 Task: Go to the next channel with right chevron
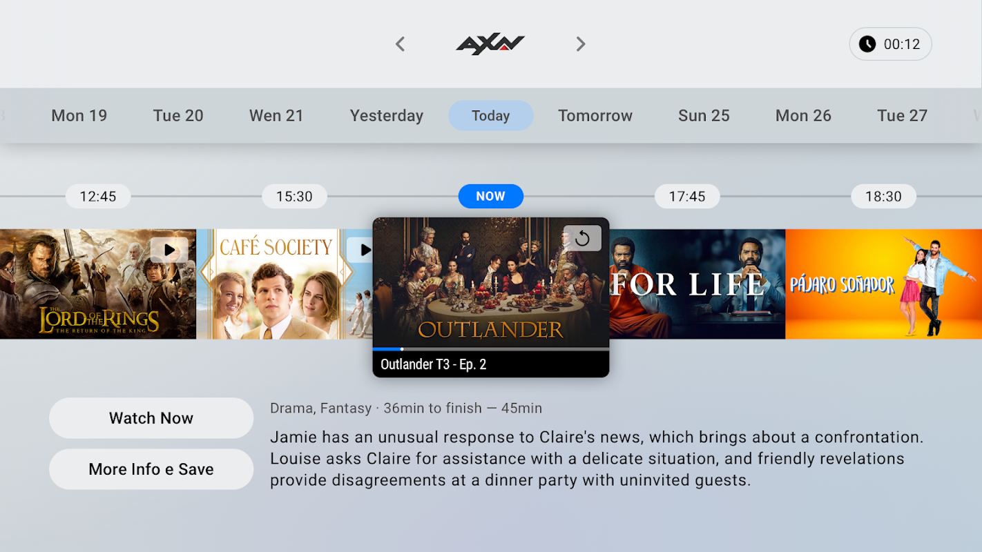tap(581, 44)
